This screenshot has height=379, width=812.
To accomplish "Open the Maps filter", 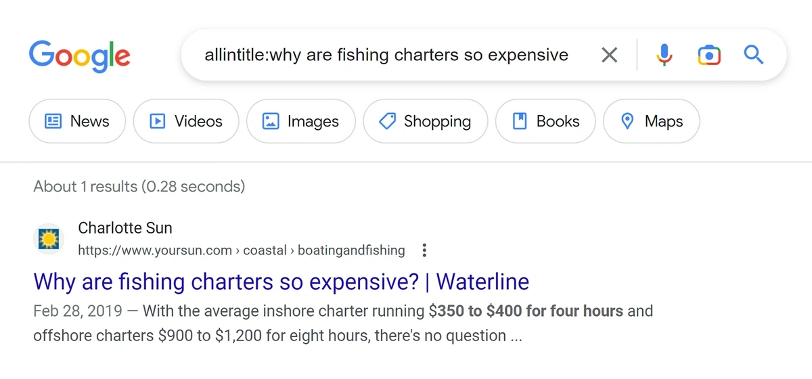I will [x=652, y=121].
